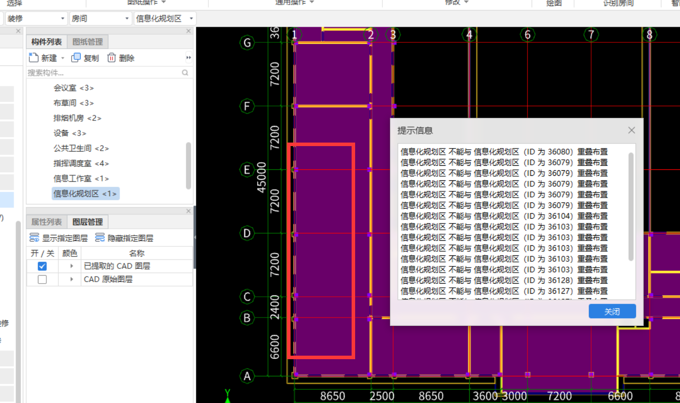
Task: Click the 颜色 column header
Action: tap(70, 253)
